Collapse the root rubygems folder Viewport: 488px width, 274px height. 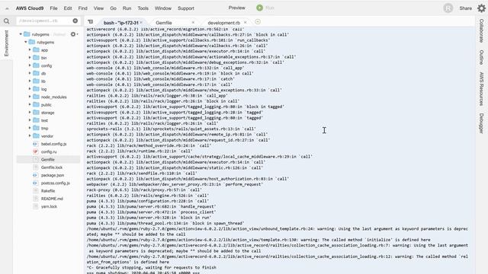(x=21, y=34)
